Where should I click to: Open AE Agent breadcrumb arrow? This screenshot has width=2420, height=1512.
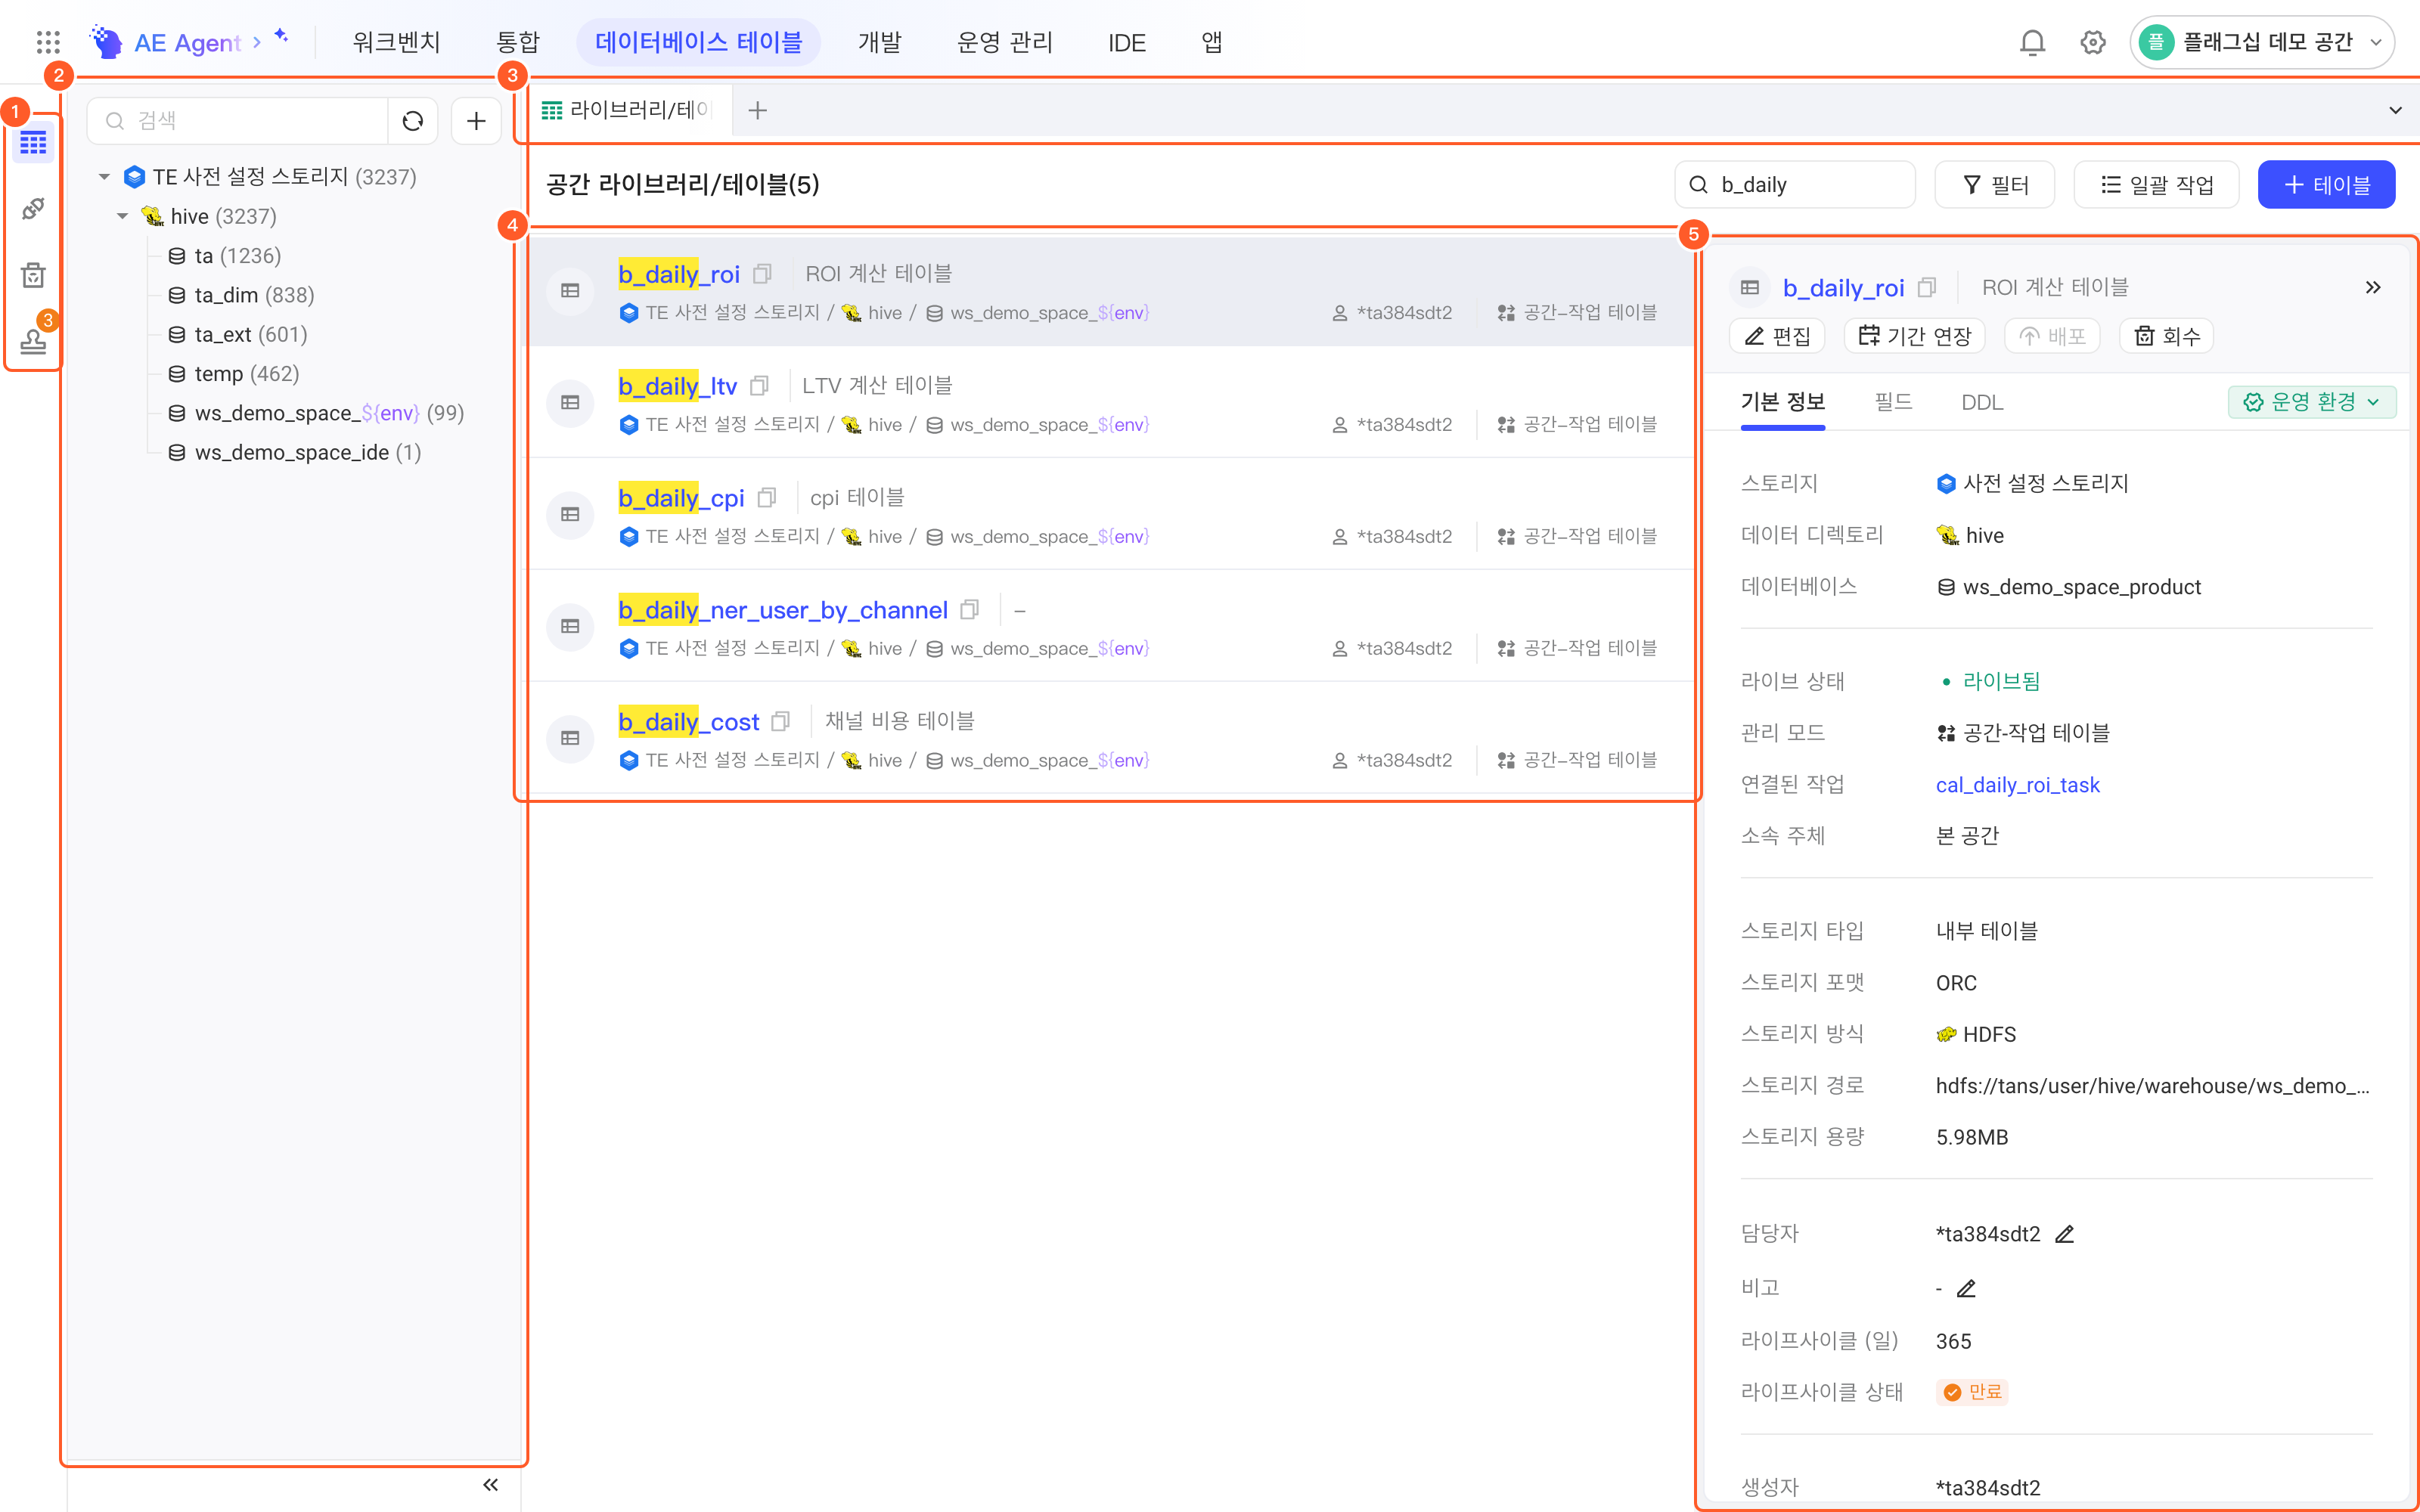point(257,42)
